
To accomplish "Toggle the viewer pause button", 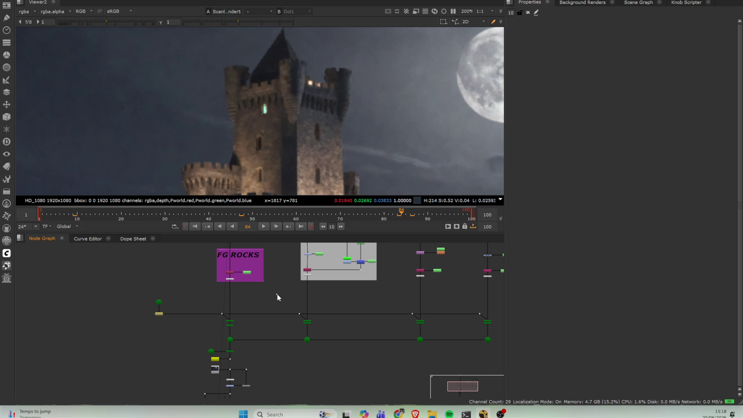I will (x=453, y=11).
